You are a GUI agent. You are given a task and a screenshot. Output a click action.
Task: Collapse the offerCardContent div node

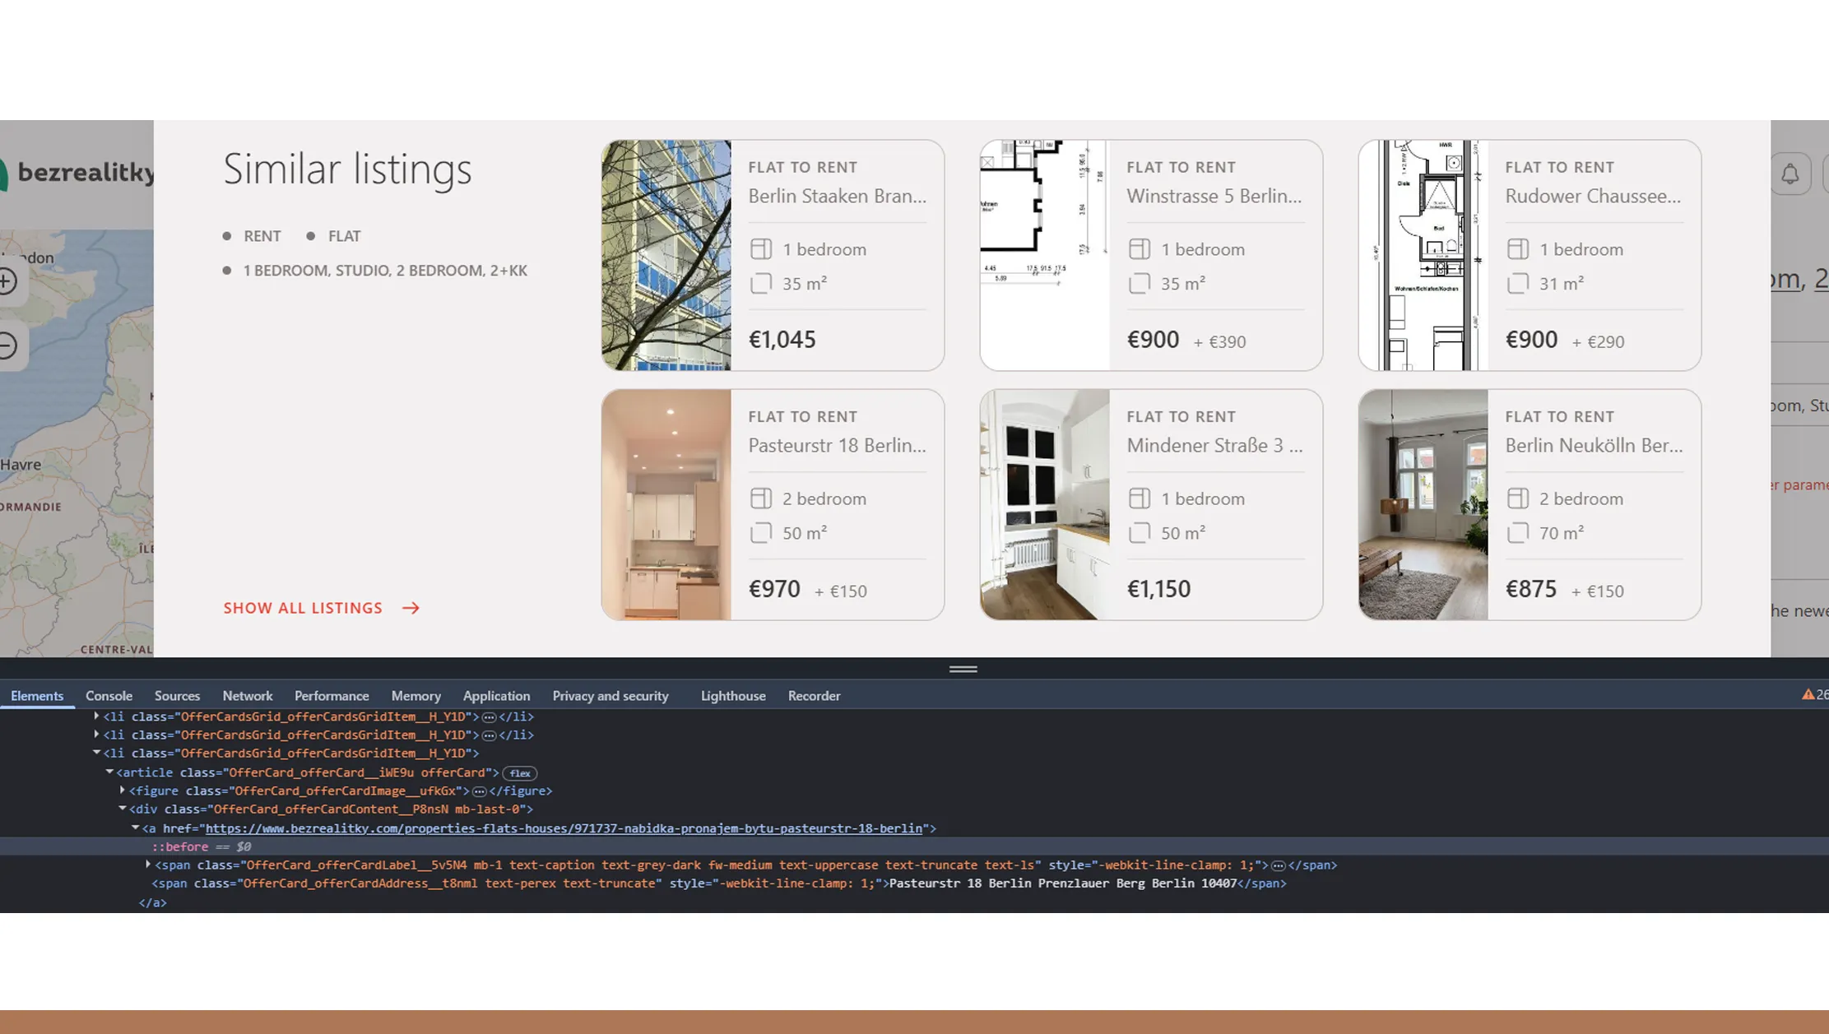[123, 809]
